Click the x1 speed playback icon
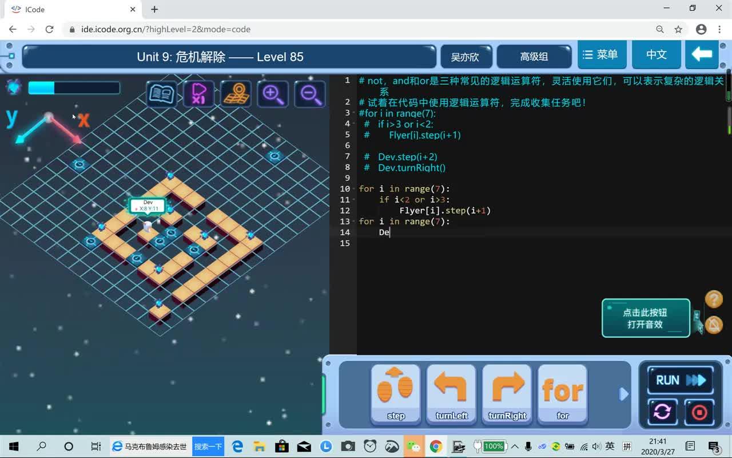 click(x=197, y=93)
